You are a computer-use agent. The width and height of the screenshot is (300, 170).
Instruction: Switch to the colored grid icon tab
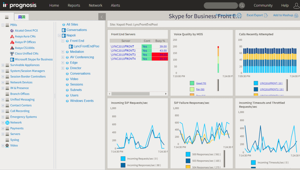tap(22, 17)
